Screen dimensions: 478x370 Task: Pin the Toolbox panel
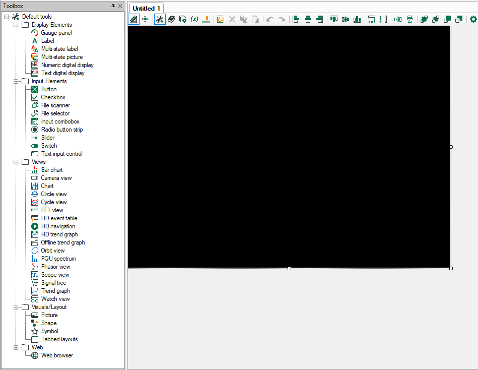(x=113, y=6)
